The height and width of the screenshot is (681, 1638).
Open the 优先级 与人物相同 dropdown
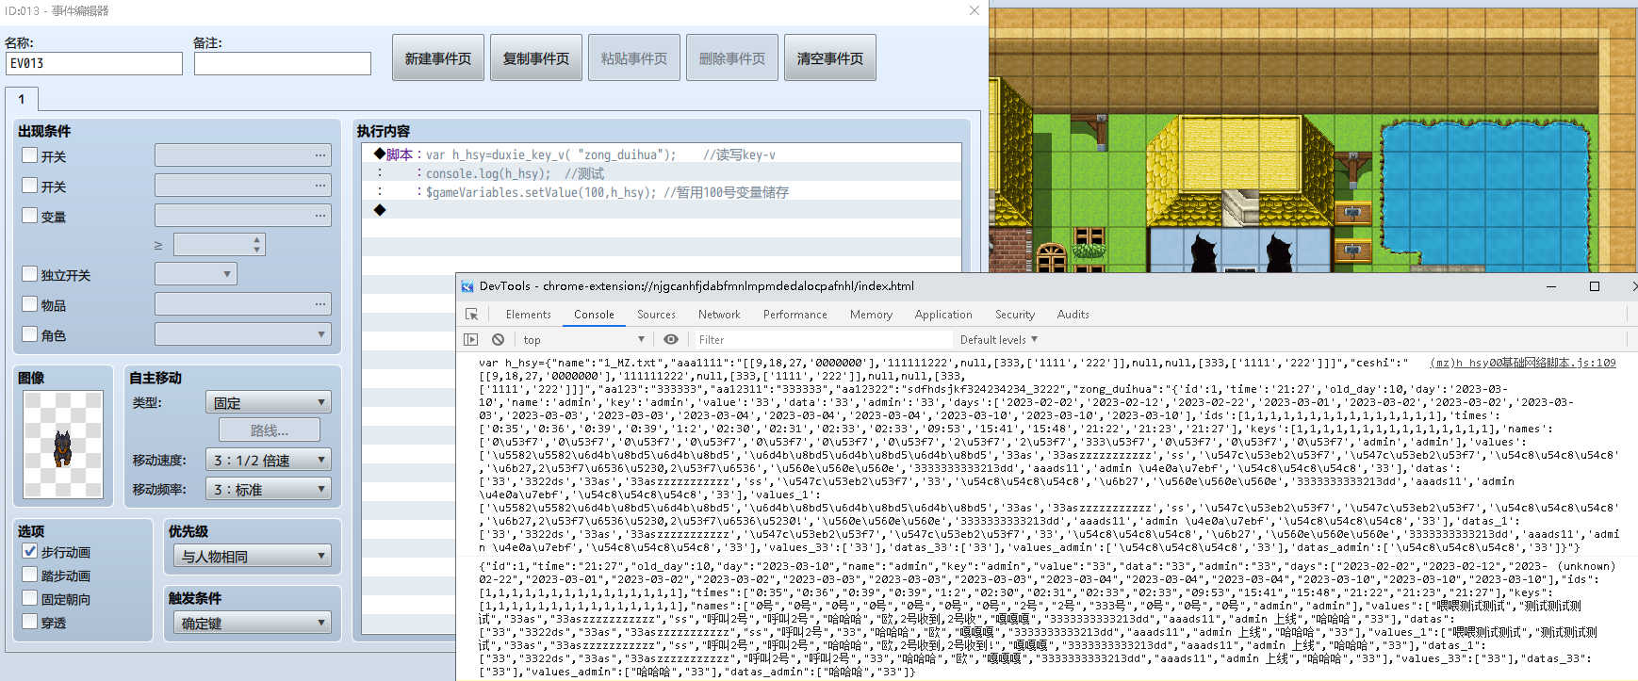pos(253,556)
